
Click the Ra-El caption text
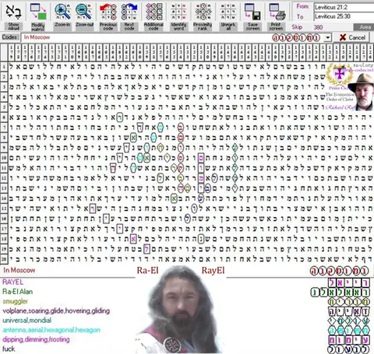pos(147,271)
